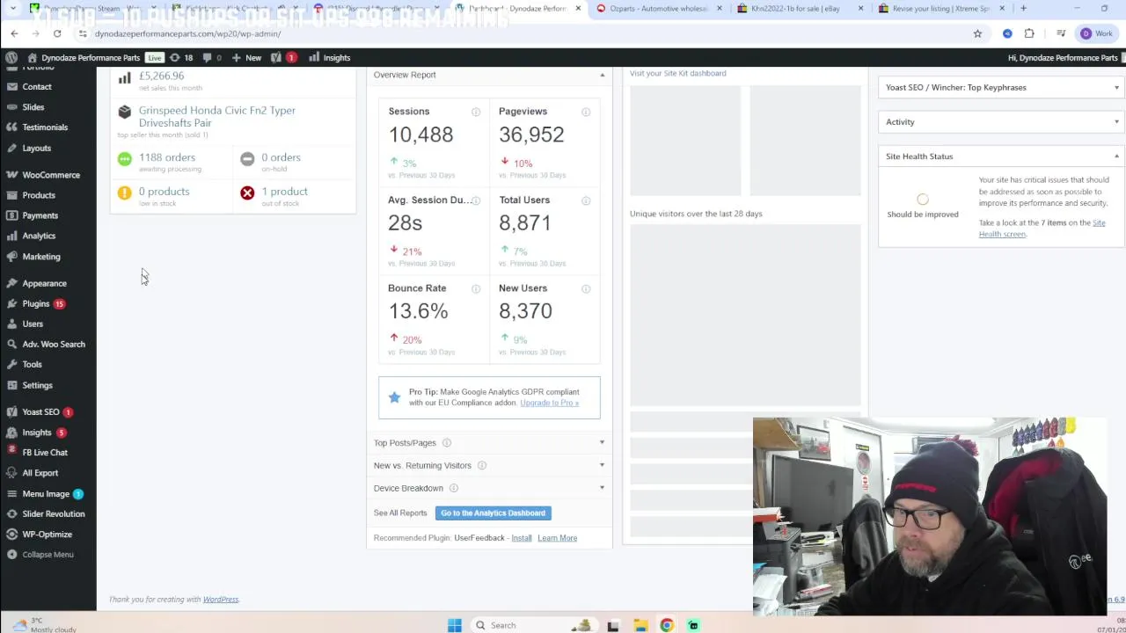Open Yoast icon in admin bar
Image resolution: width=1126 pixels, height=633 pixels.
[282, 57]
